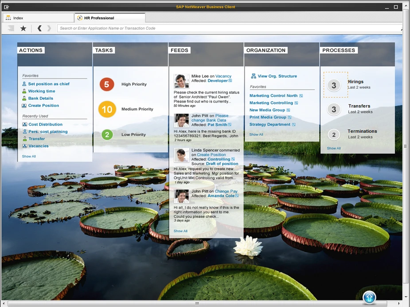Open the green Low Priority tasks circle

(x=107, y=134)
